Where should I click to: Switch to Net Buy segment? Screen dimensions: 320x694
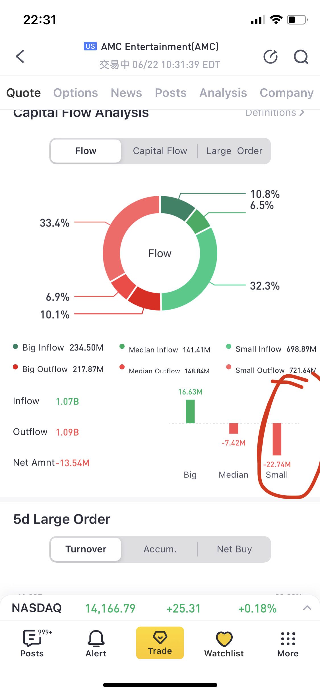tap(234, 549)
